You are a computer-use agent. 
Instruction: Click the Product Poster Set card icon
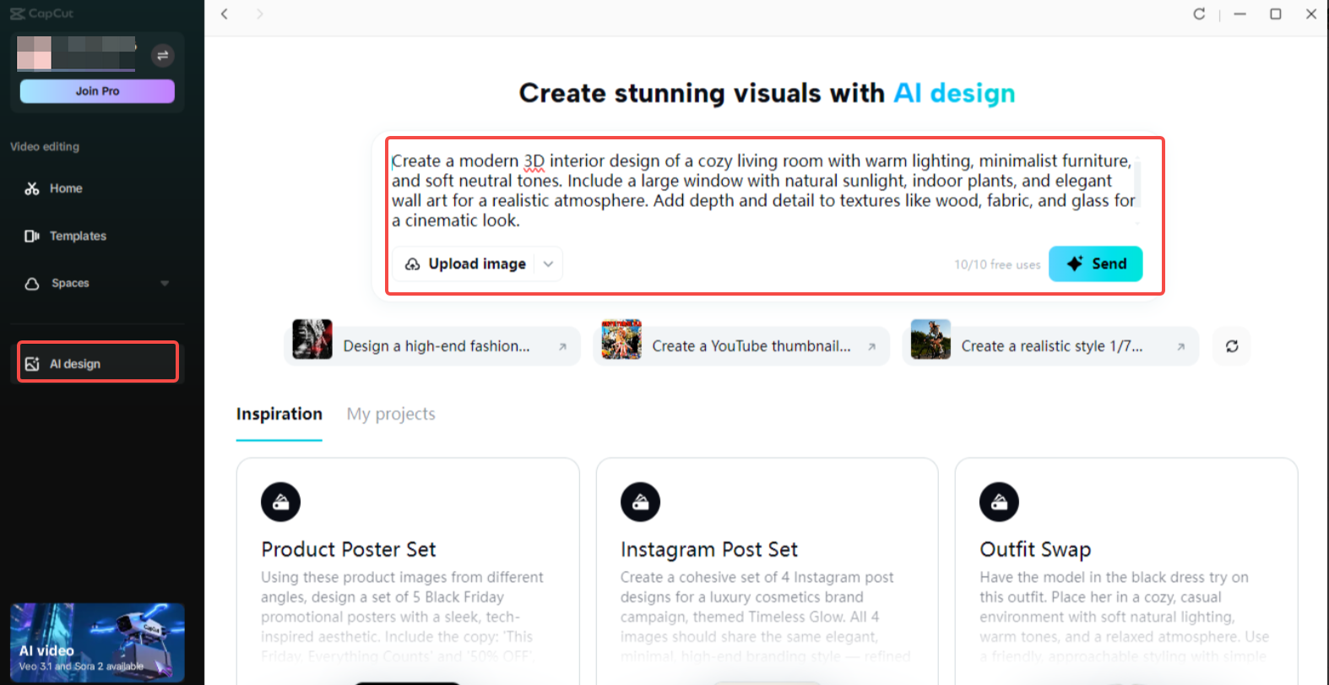click(x=281, y=502)
